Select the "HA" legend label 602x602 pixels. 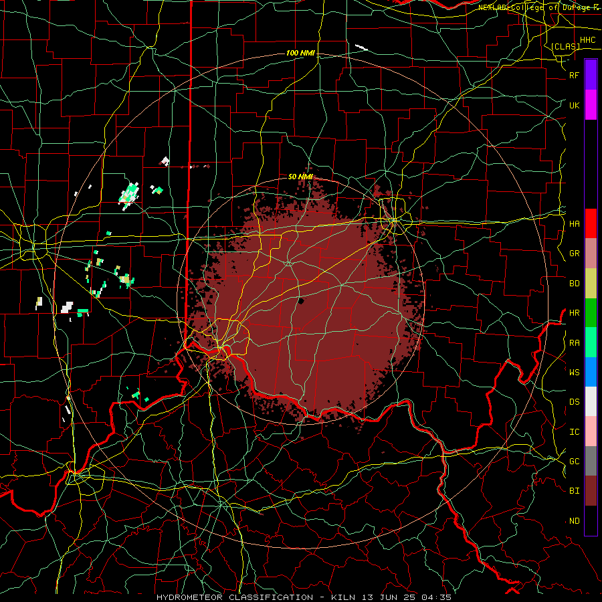coord(574,223)
